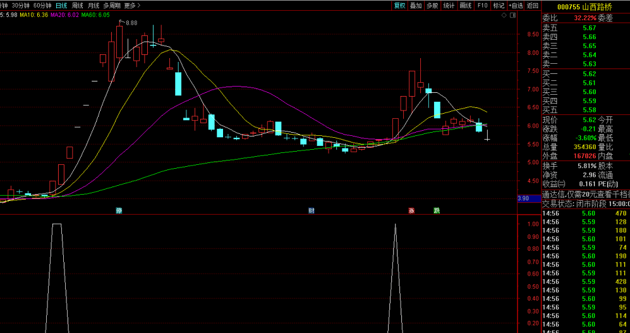Select the 卖四 5.66 ask row
This screenshot has height=333, width=630.
586,37
